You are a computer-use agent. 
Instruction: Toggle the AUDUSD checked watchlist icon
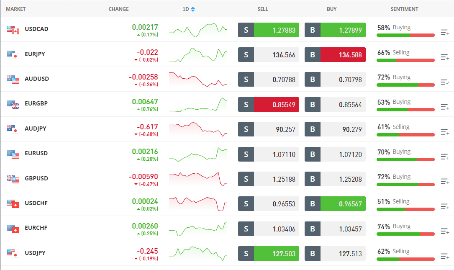point(445,82)
